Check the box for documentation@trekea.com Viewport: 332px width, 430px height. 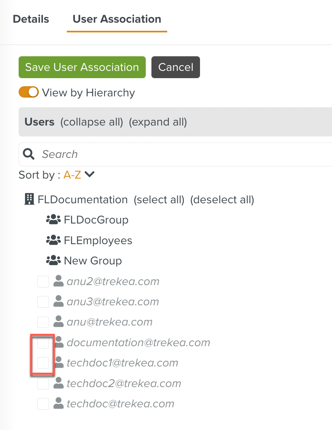[x=43, y=343]
